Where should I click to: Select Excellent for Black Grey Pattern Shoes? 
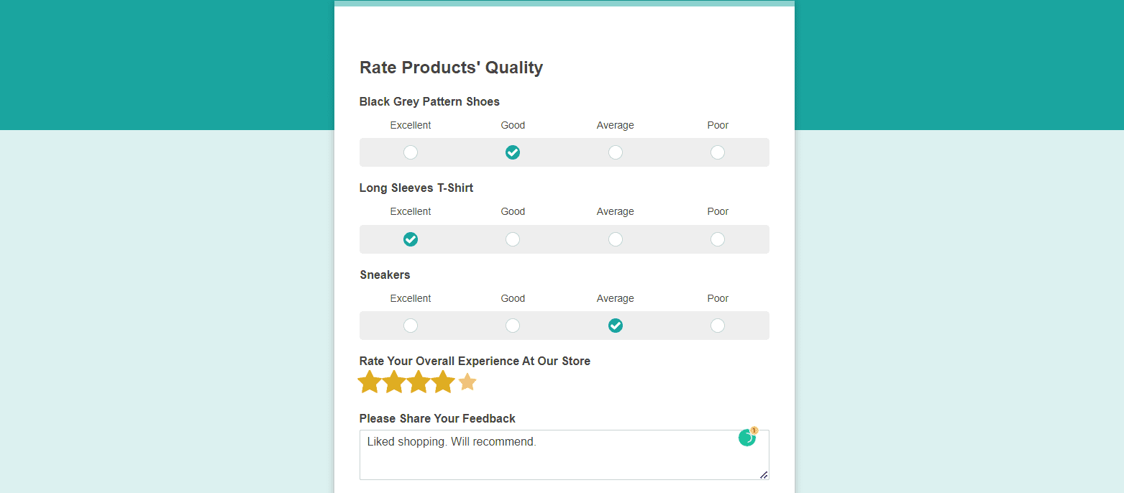tap(411, 152)
